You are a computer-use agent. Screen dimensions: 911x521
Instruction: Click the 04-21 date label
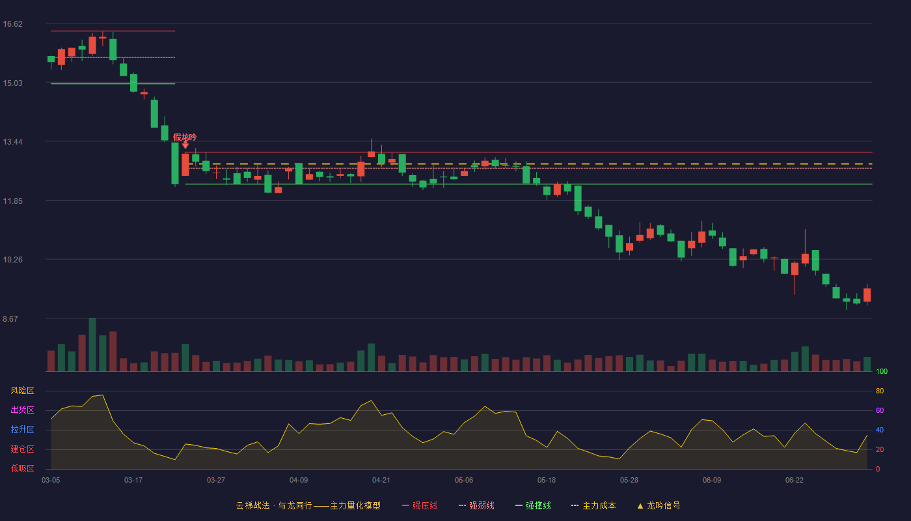tap(381, 480)
